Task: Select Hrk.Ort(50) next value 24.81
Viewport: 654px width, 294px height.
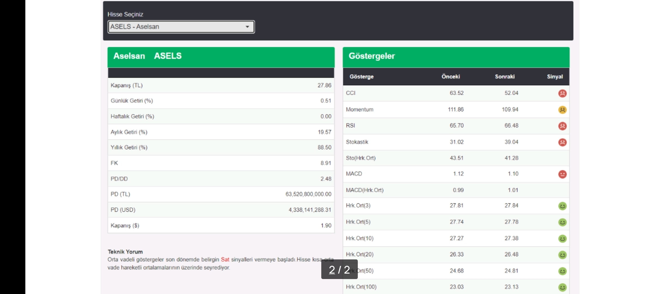Action: (511, 271)
